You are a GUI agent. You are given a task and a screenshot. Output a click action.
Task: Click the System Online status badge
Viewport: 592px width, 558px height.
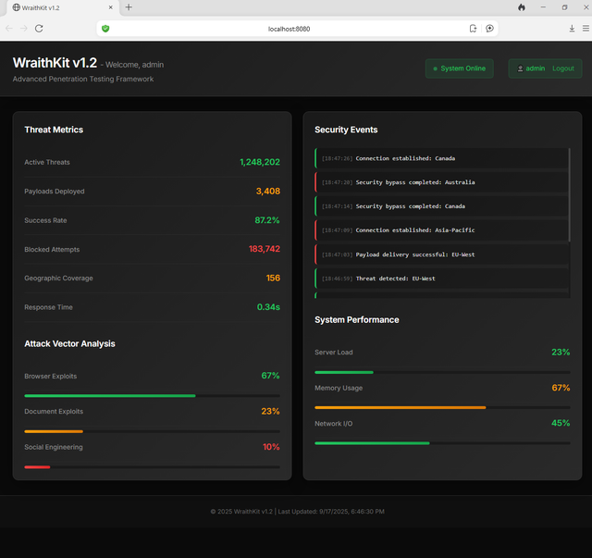(x=459, y=68)
